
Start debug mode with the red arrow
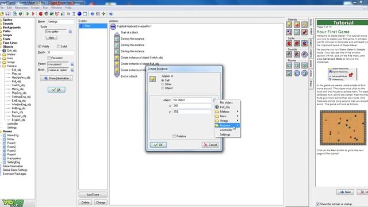click(33, 14)
